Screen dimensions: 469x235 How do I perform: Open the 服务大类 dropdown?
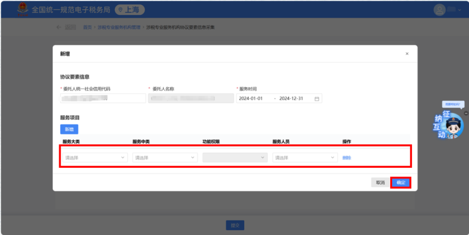pos(95,158)
